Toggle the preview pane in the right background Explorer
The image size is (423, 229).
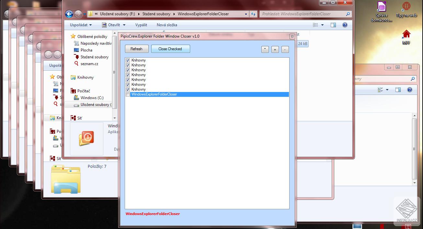pos(398,90)
